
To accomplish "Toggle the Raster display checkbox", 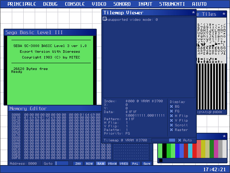I will point(171,130).
